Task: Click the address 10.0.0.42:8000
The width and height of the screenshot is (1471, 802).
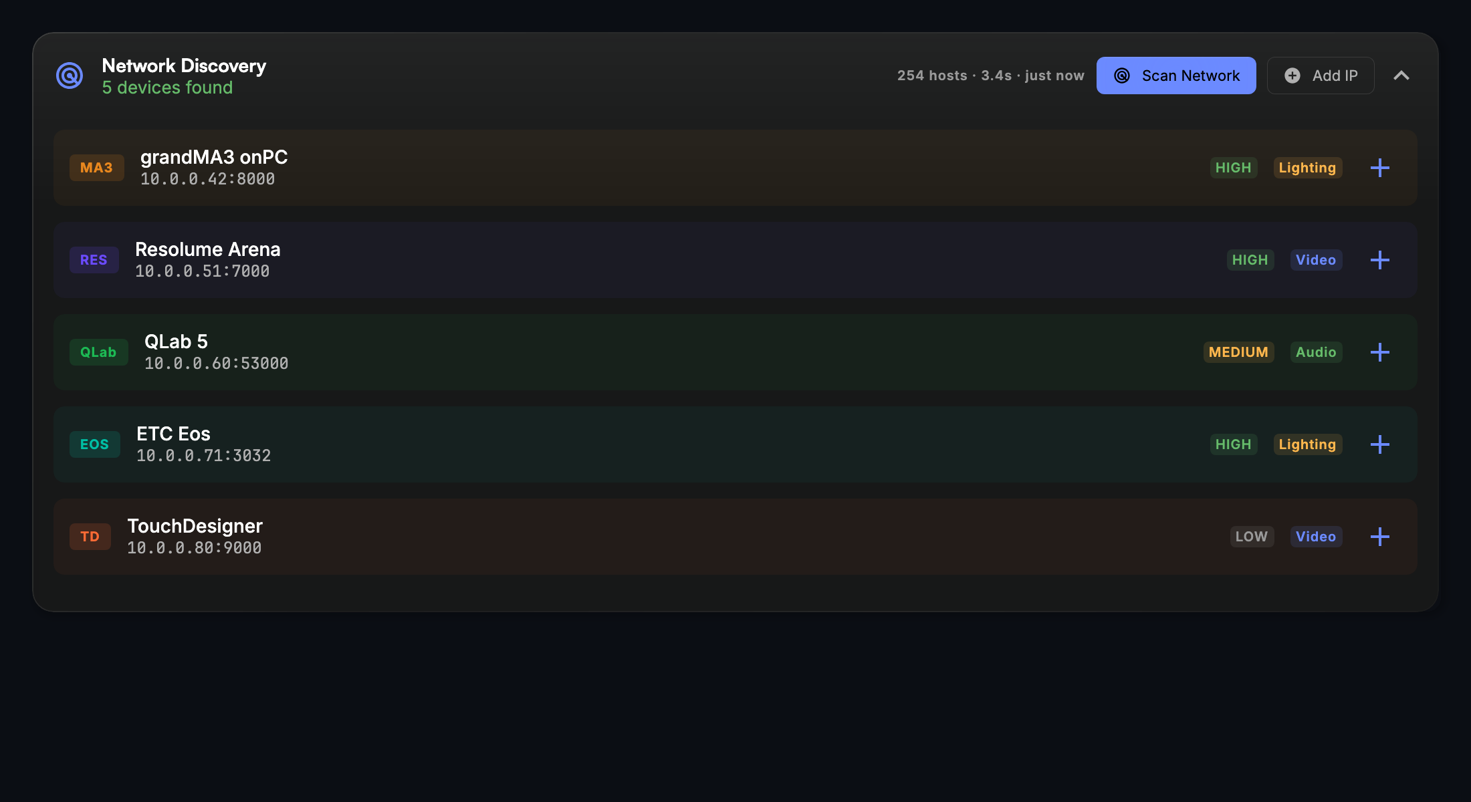Action: tap(208, 179)
